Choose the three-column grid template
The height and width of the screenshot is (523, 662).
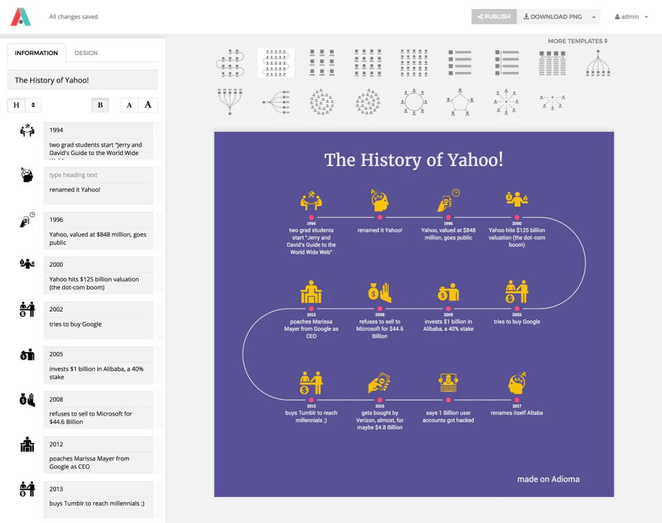click(x=322, y=63)
